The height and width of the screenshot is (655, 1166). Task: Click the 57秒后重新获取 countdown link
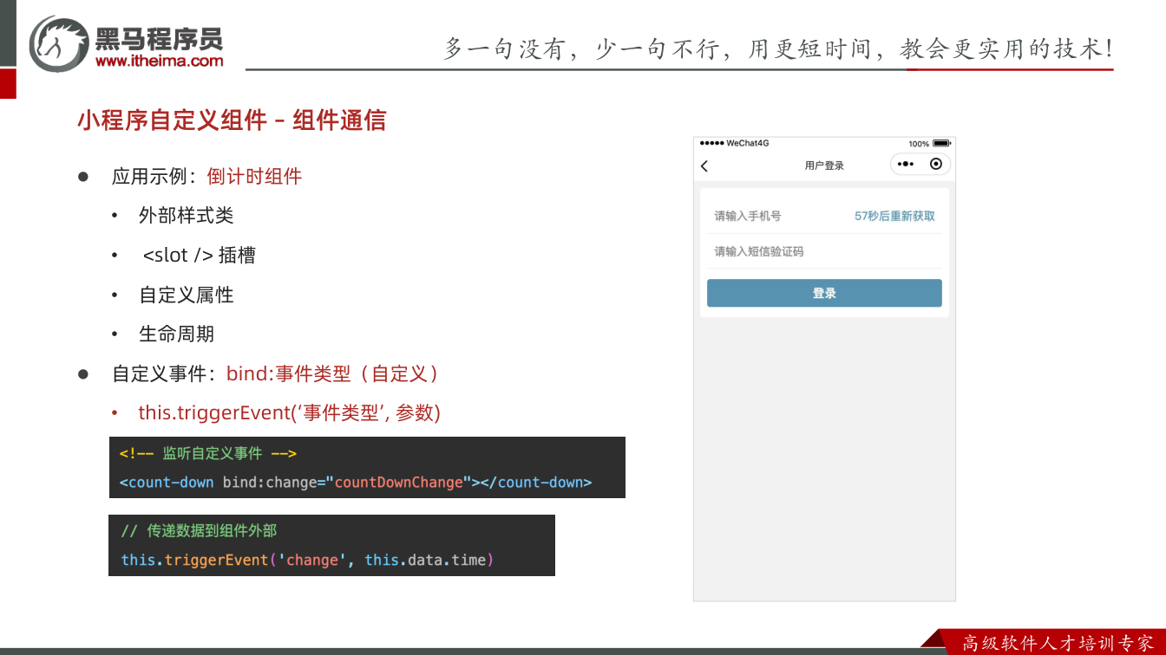pyautogui.click(x=894, y=216)
